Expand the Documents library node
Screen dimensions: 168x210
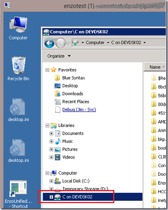click(x=51, y=133)
